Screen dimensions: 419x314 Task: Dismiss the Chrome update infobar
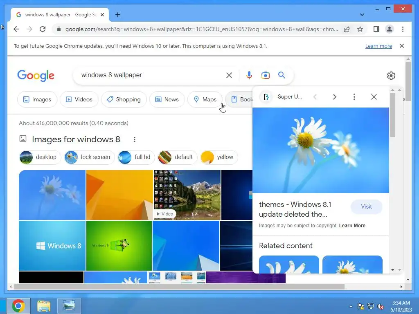(x=402, y=46)
